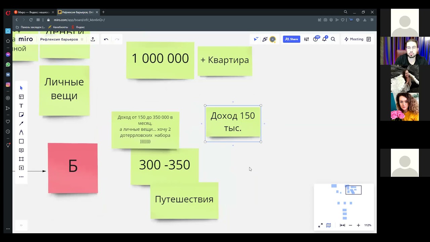The height and width of the screenshot is (242, 430).
Task: Open the notes panel icon
Action: (x=369, y=39)
